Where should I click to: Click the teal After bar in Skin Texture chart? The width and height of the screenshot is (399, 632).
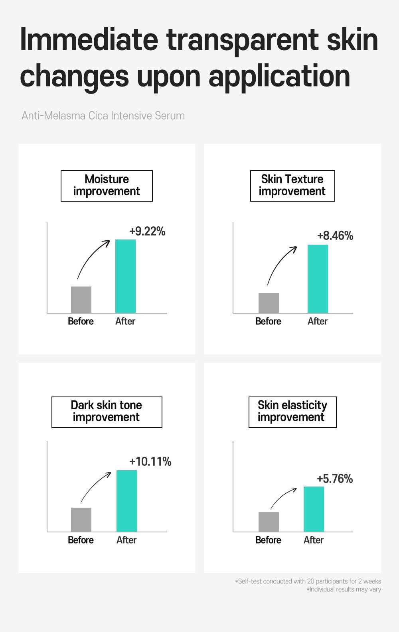coord(318,279)
